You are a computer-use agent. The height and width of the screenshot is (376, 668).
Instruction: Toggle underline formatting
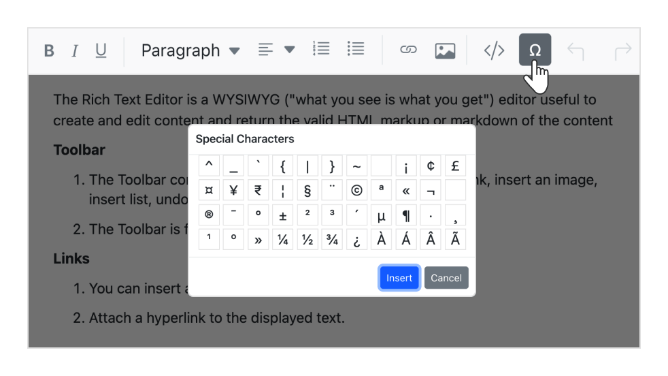pos(101,51)
